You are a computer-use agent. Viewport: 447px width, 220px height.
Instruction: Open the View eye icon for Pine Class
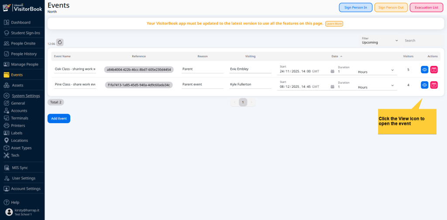(424, 85)
